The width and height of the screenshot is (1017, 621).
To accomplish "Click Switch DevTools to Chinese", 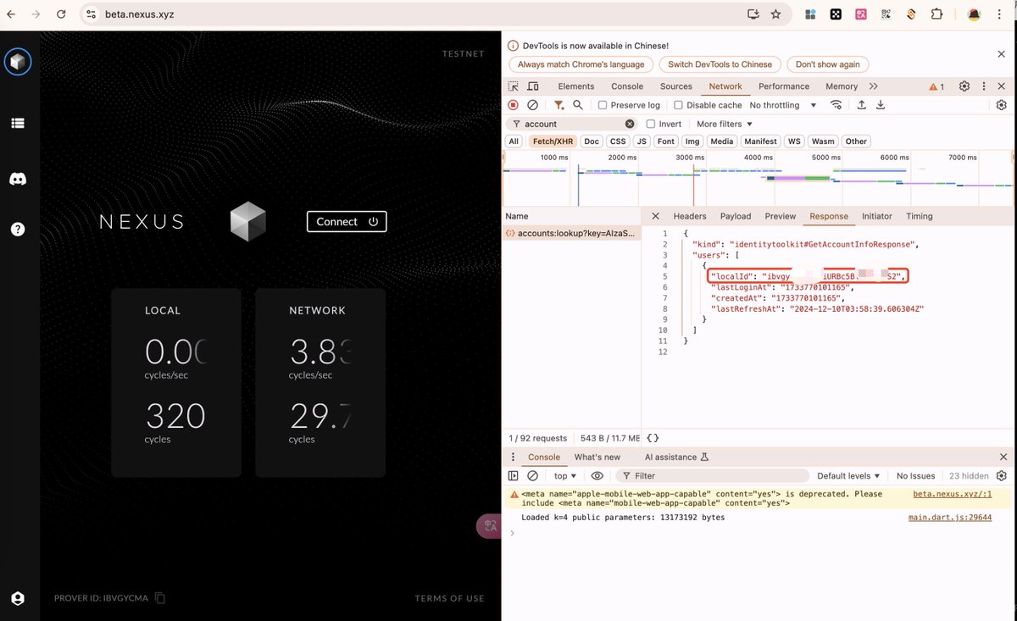I will pos(720,64).
